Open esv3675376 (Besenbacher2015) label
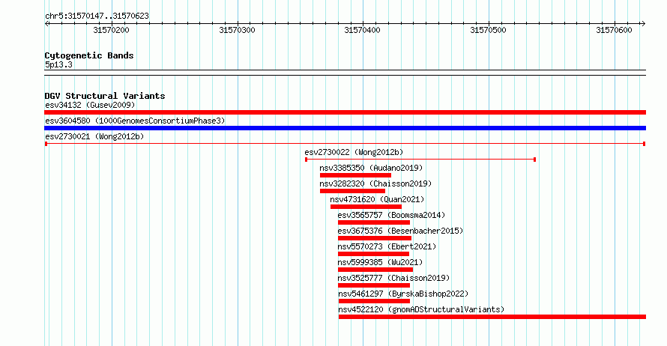The image size is (667, 346). [x=400, y=231]
